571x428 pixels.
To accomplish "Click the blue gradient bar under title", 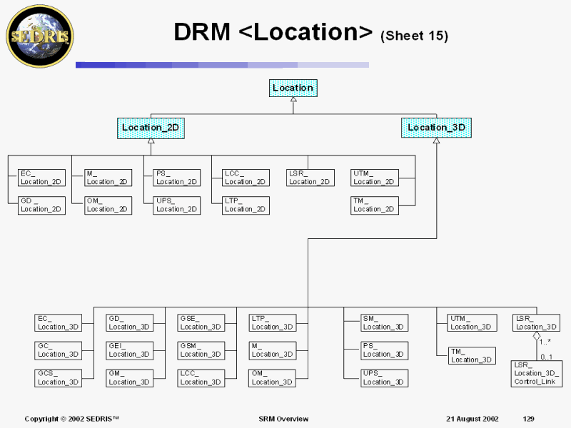I will (x=221, y=65).
